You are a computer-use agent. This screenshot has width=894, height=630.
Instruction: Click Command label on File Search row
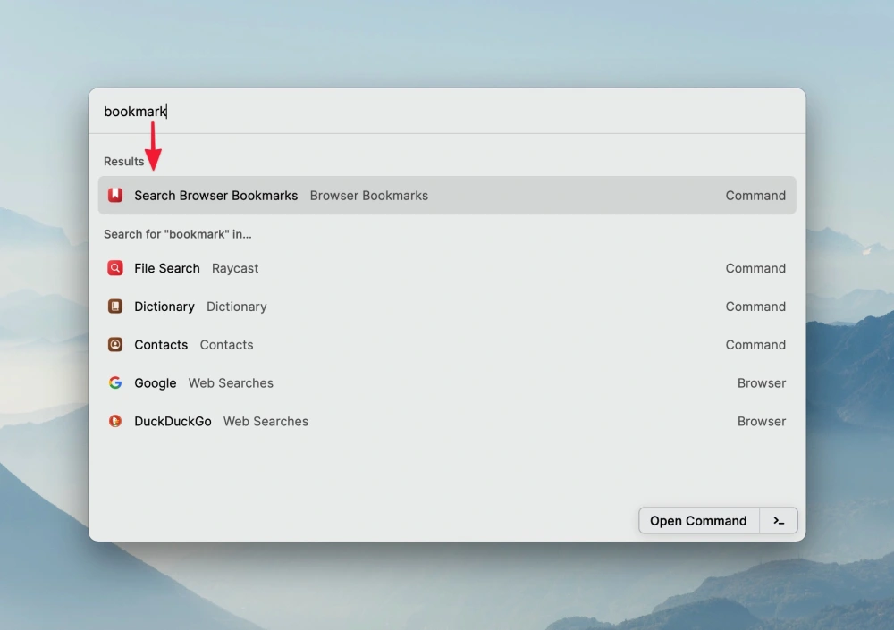click(755, 268)
